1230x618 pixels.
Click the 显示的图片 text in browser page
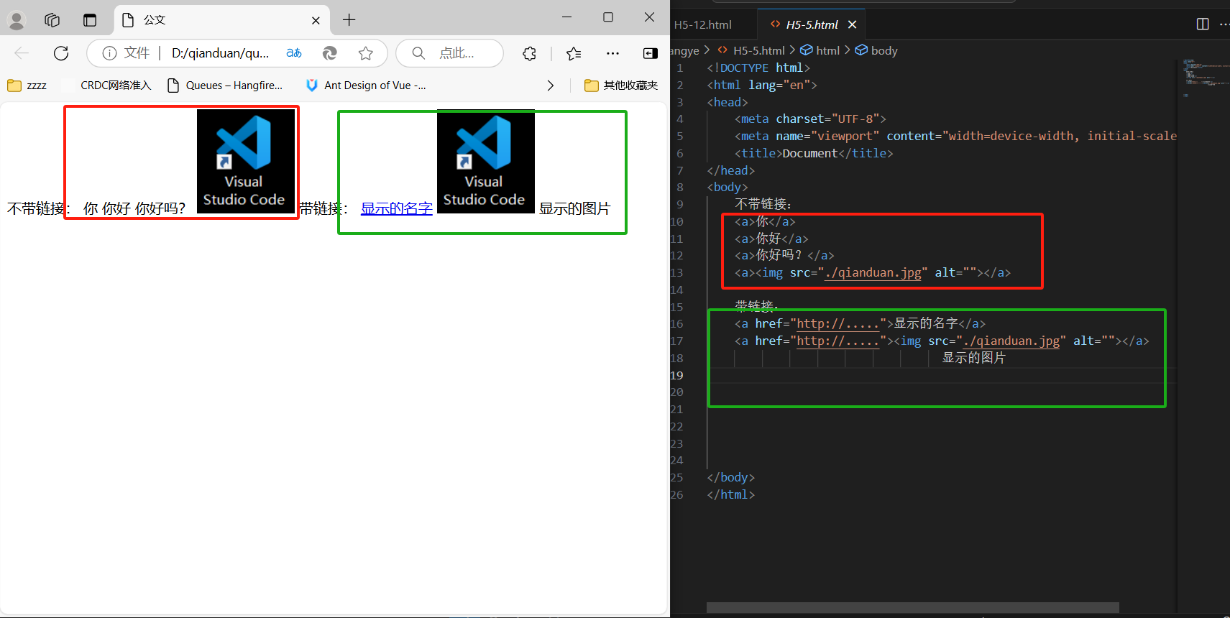pos(575,208)
